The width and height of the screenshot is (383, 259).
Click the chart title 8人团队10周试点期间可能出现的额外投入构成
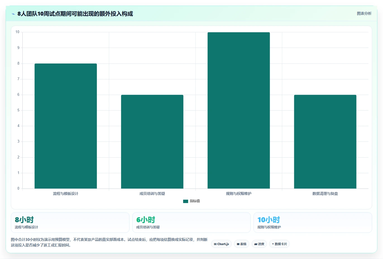[x=75, y=14]
